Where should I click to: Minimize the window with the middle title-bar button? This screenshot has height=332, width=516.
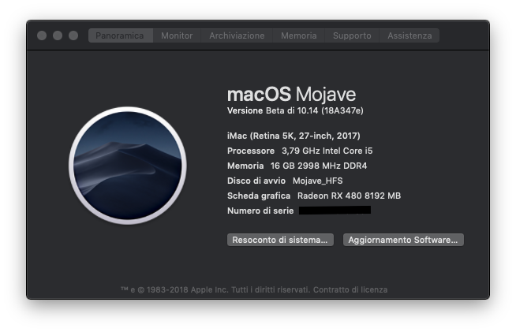coord(58,35)
